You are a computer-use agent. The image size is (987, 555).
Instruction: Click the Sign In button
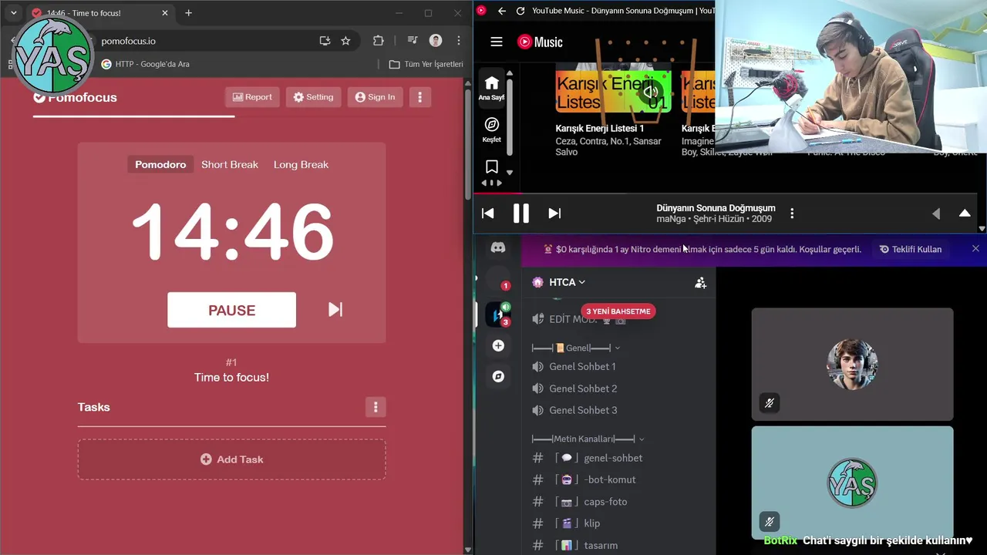click(x=375, y=97)
